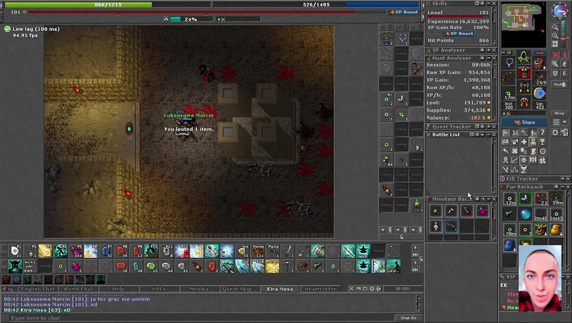Switch to the World Chat tab
Viewport: 572px width, 323px height.
click(x=78, y=289)
